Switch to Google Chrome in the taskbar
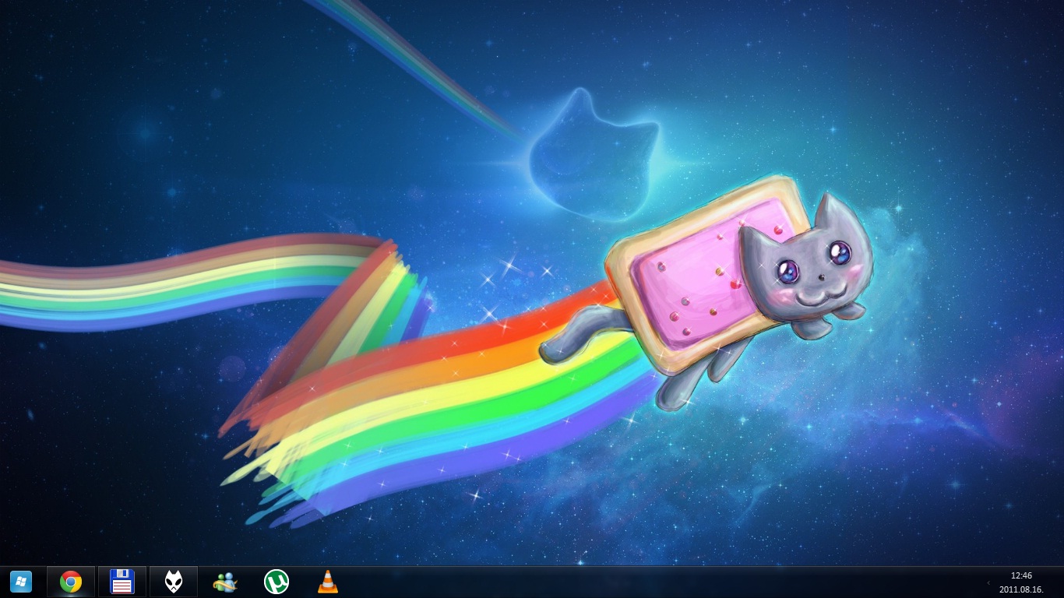This screenshot has height=598, width=1064. [x=71, y=582]
